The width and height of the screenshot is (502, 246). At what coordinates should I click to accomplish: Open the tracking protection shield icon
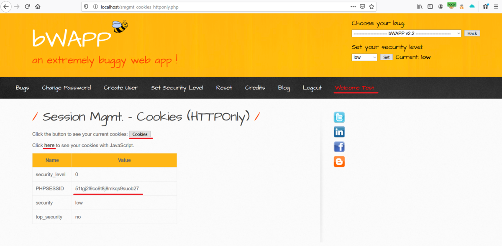(86, 7)
